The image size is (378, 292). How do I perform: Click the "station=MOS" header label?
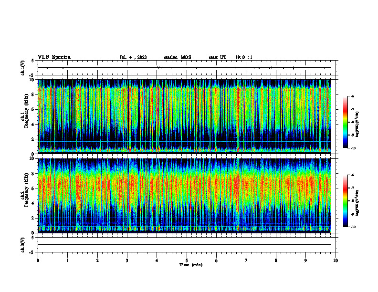pyautogui.click(x=178, y=57)
